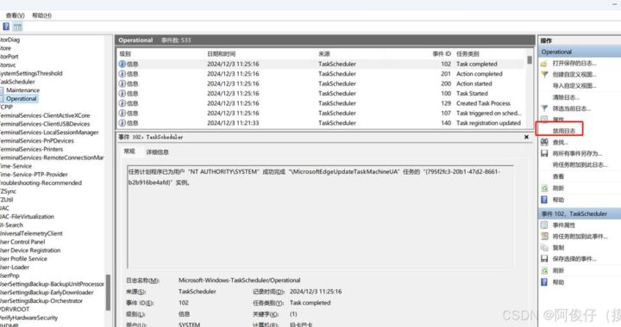The image size is (621, 327).
Task: Open the 帮助(H) menu
Action: [x=41, y=15]
